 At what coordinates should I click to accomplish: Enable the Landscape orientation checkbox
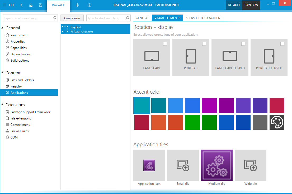click(x=165, y=44)
